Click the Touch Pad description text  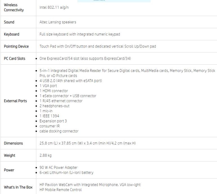[x=98, y=46]
